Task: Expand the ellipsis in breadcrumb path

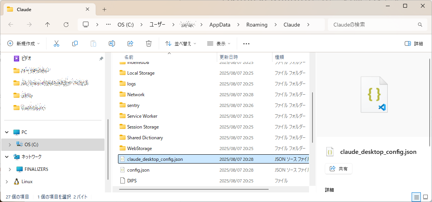Action: point(108,25)
